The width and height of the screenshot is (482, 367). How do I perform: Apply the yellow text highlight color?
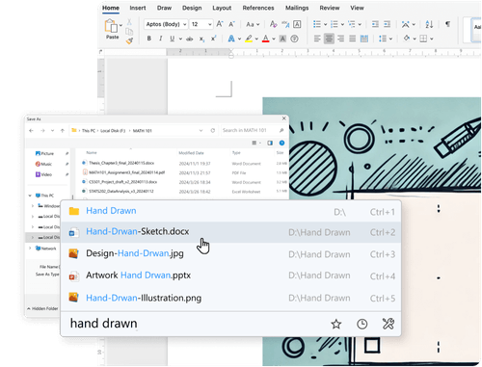click(249, 39)
